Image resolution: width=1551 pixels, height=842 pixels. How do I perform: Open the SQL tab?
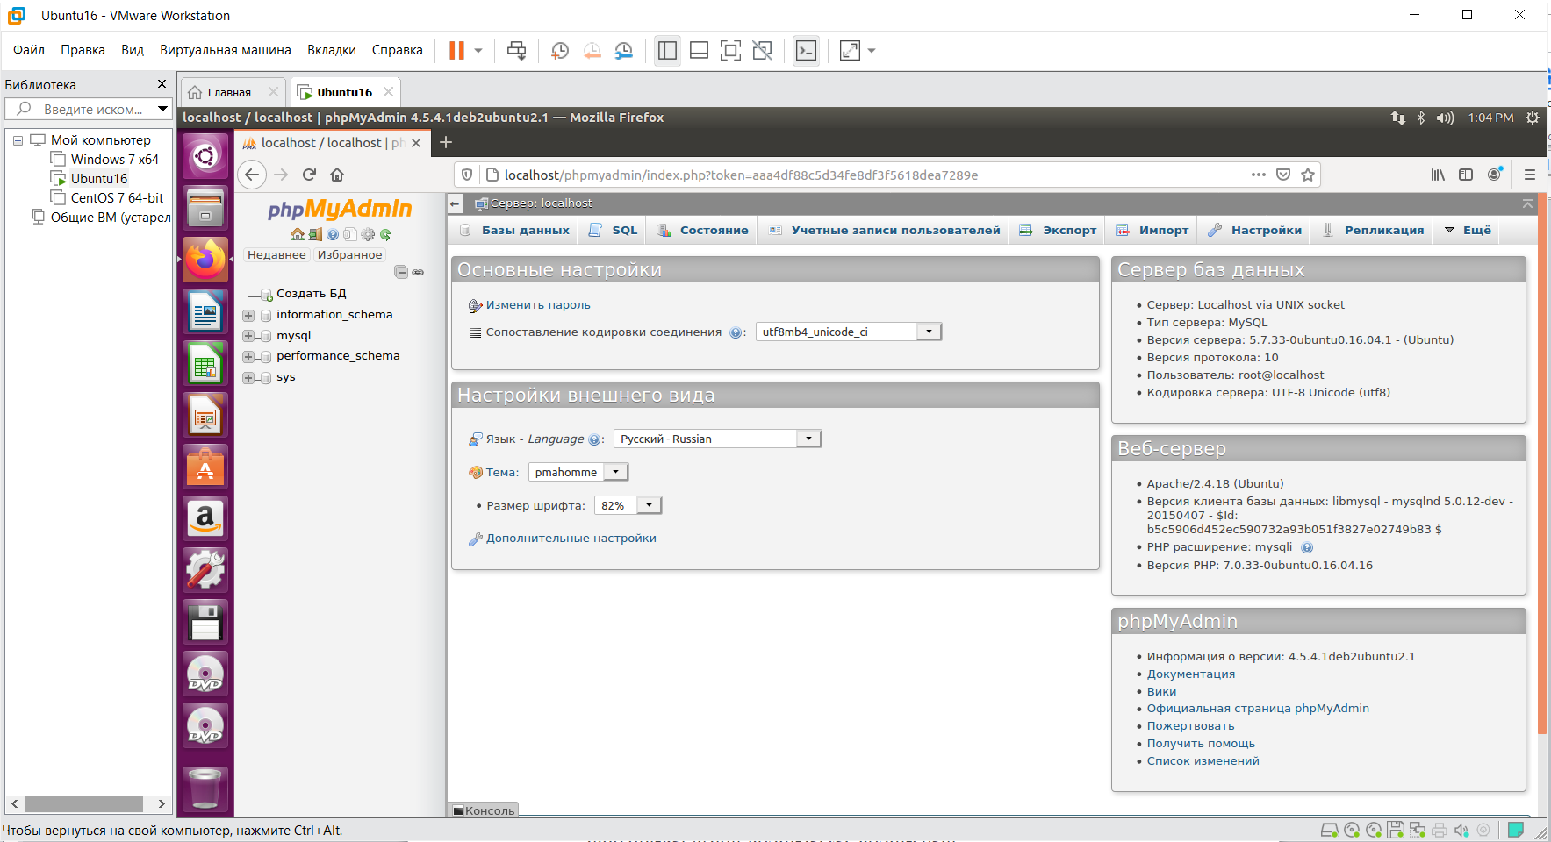614,230
